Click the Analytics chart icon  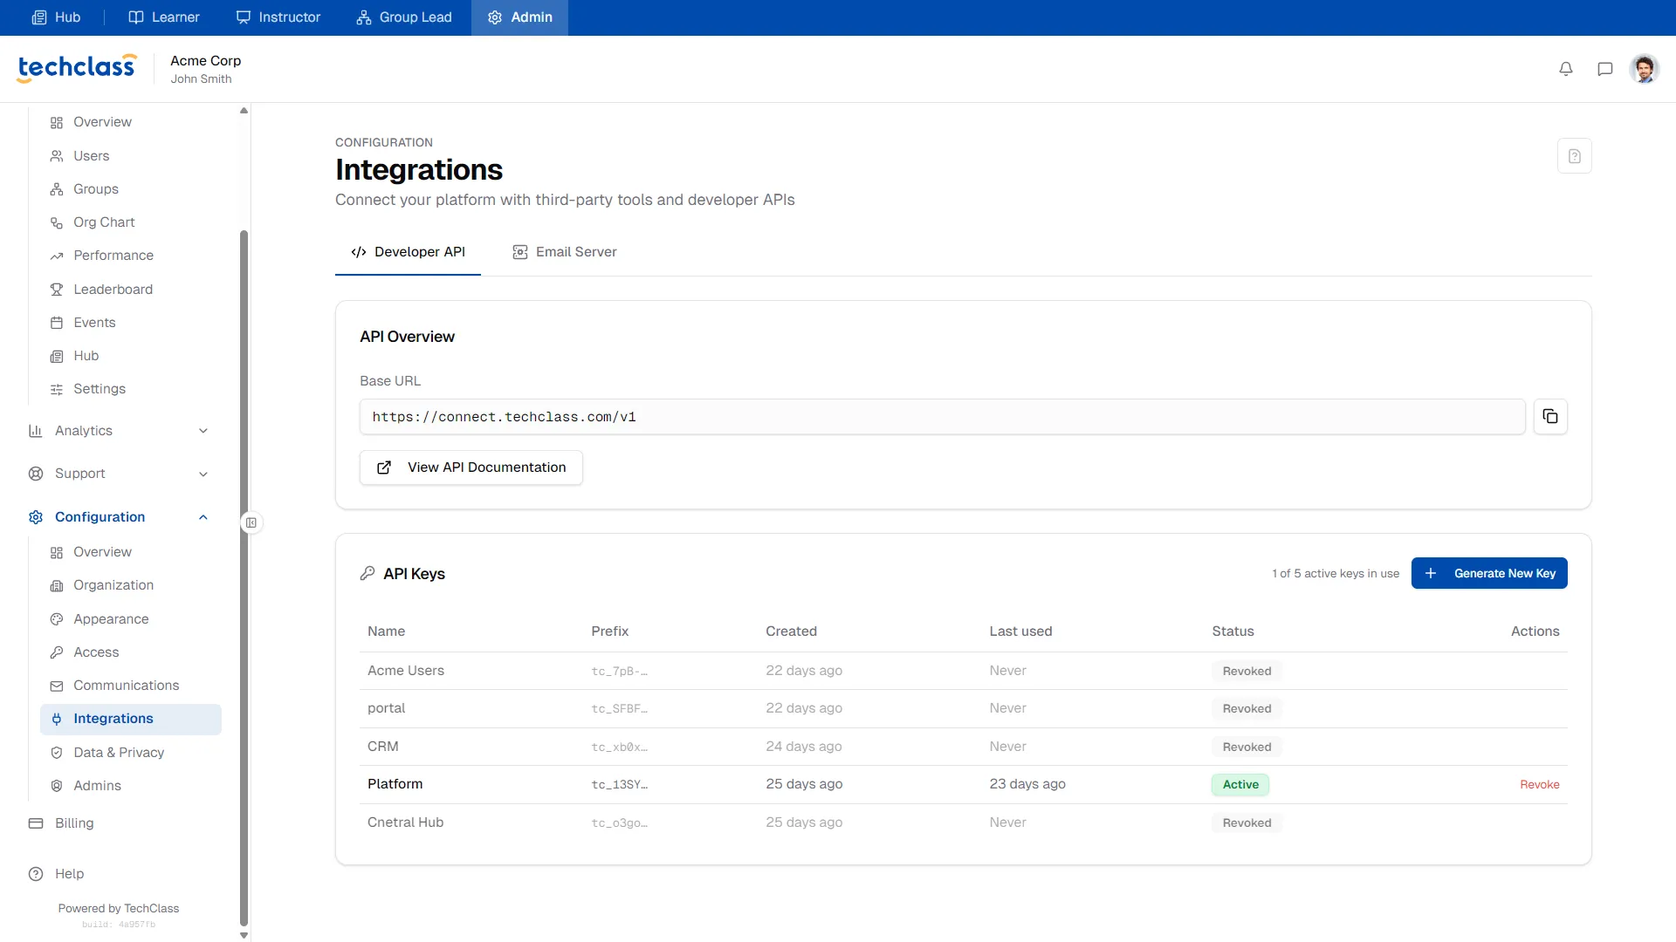click(x=36, y=431)
